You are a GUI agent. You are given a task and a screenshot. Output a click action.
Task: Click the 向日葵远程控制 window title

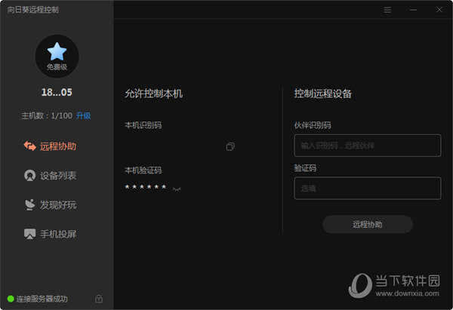(33, 10)
